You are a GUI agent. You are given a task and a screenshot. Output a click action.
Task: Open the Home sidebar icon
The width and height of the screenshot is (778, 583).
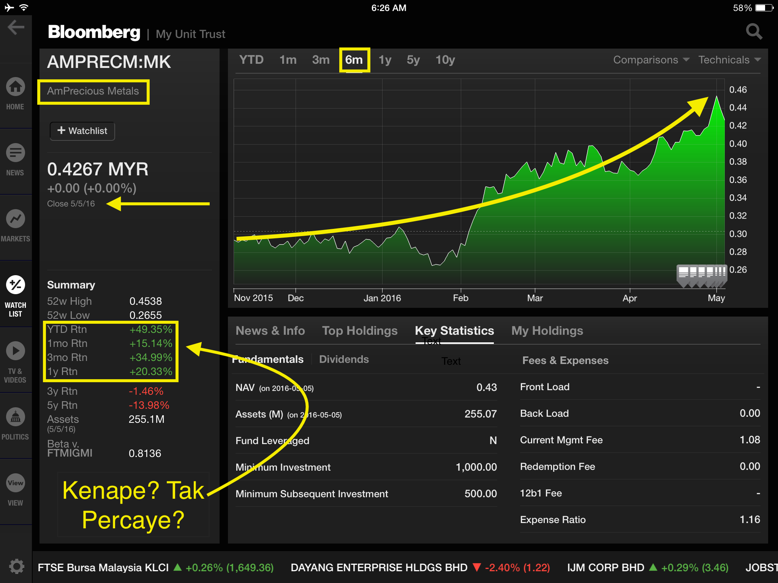[16, 87]
